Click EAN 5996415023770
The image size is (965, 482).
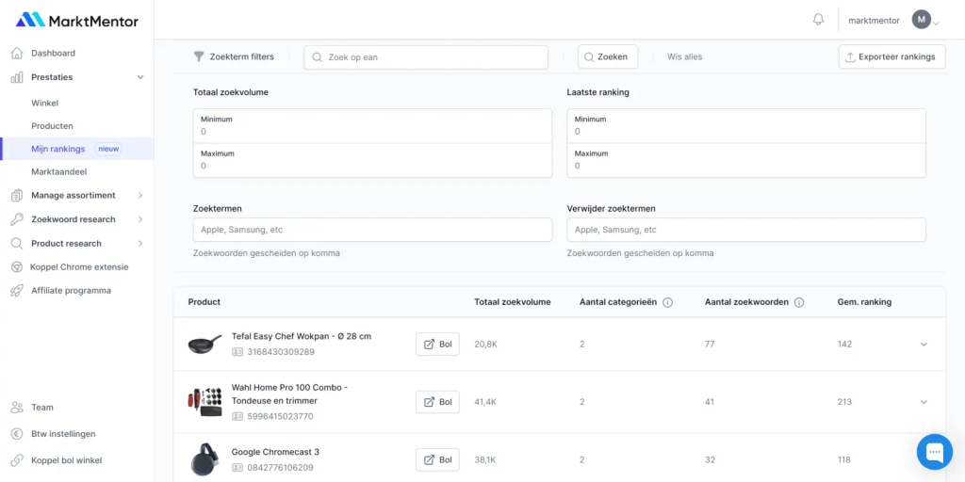(280, 416)
